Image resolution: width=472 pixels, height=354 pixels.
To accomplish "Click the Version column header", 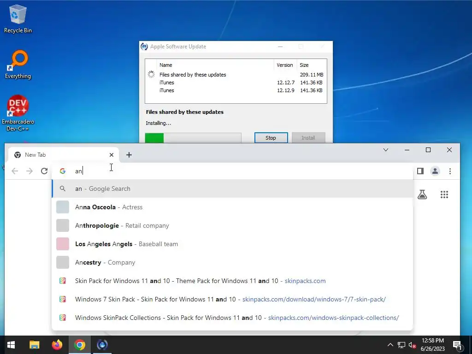I will tap(285, 65).
